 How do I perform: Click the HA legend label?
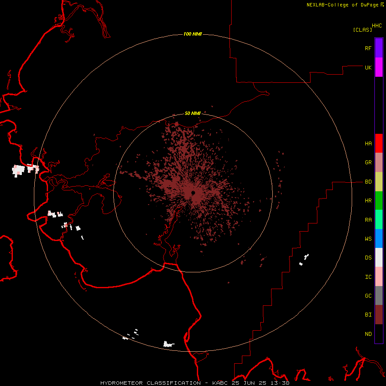tap(368, 144)
